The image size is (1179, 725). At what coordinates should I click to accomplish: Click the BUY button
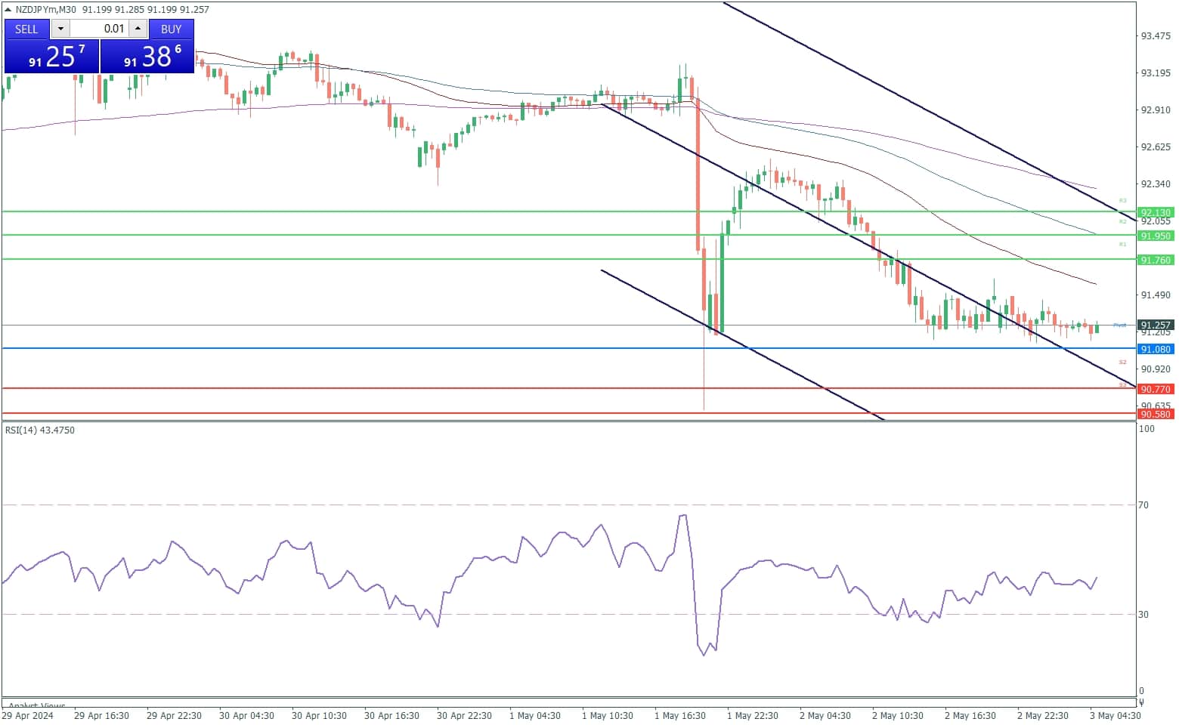pos(172,29)
